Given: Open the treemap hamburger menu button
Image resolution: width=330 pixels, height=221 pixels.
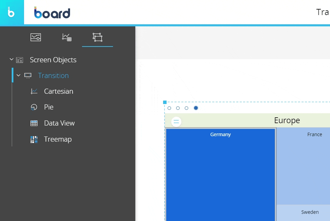Looking at the screenshot, I should tap(176, 121).
